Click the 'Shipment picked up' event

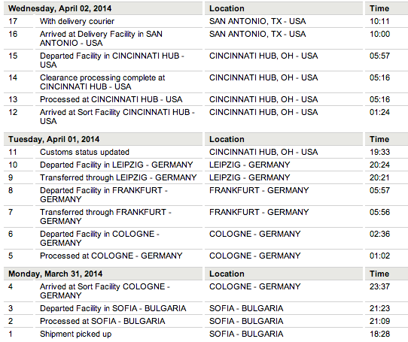76,334
